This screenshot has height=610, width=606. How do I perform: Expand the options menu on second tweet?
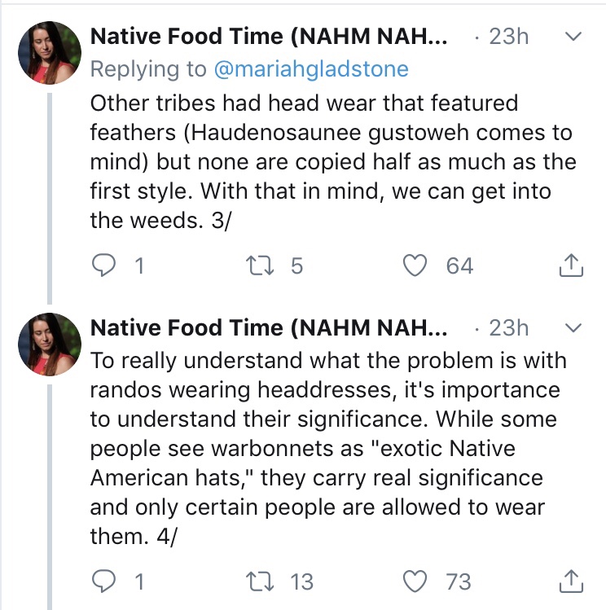pyautogui.click(x=573, y=327)
